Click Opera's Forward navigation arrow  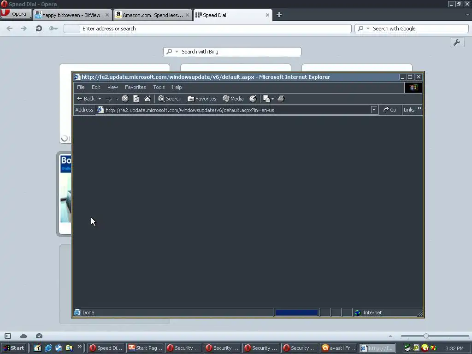pyautogui.click(x=24, y=29)
